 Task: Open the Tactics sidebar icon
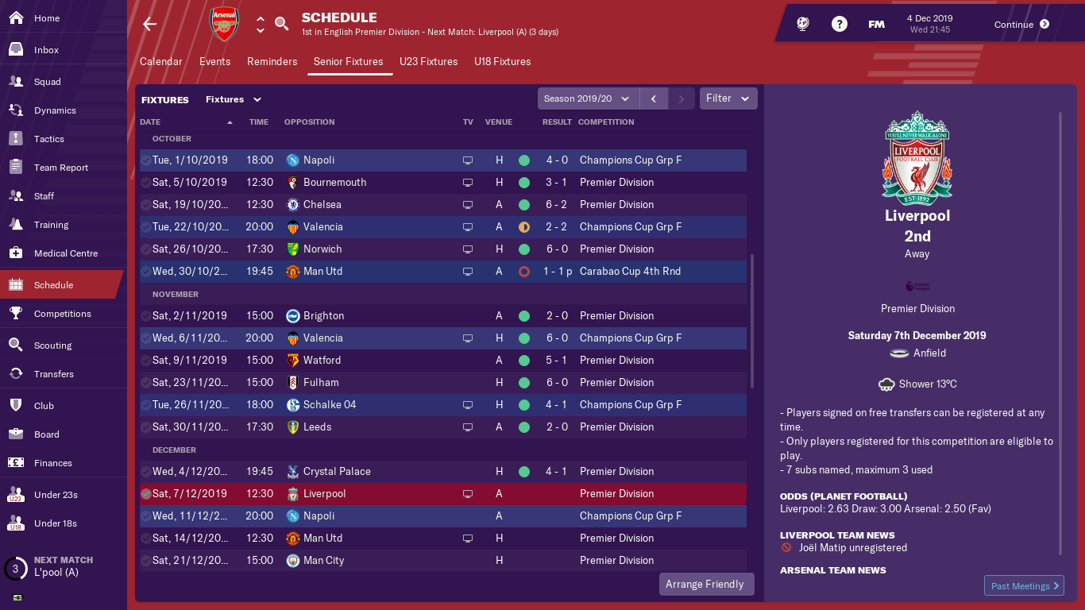(15, 139)
